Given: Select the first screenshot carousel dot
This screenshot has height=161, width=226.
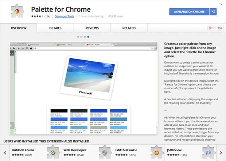Looking at the screenshot, I should (78, 37).
